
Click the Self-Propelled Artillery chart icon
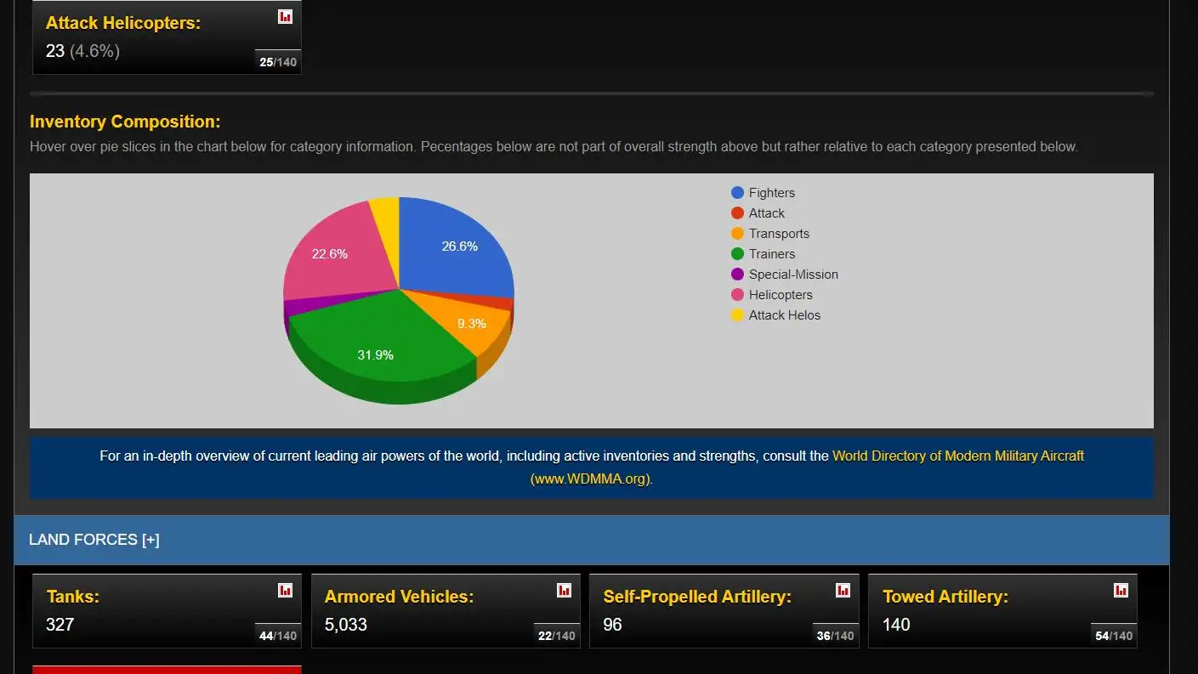click(x=843, y=590)
